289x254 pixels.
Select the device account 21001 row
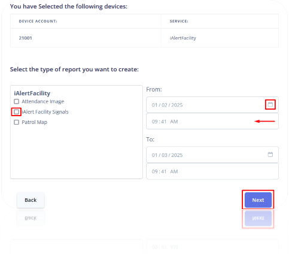pos(144,38)
